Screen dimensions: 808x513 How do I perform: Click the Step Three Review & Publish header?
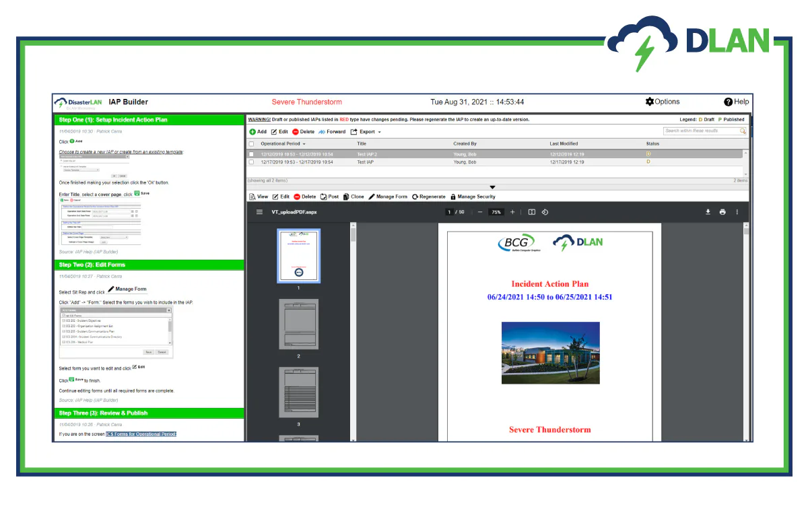coord(149,413)
